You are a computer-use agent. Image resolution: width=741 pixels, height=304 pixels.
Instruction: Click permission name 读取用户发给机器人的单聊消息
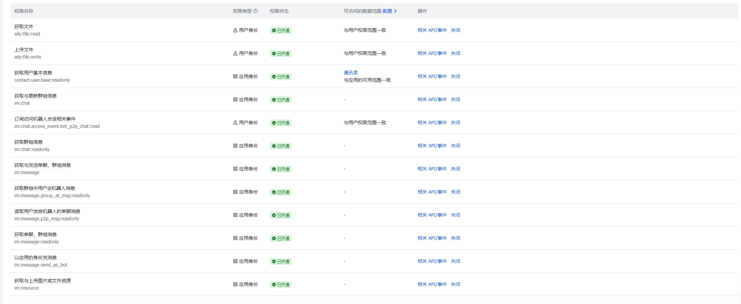pos(47,211)
